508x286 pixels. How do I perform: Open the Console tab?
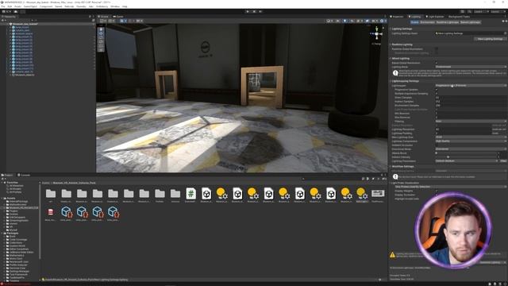tap(24, 175)
